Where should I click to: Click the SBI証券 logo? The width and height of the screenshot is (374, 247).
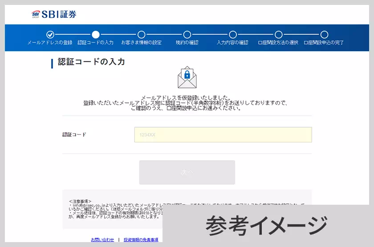pos(54,14)
